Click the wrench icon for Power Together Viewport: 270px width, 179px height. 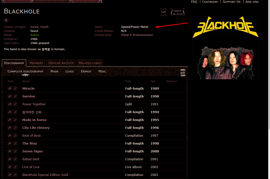[x=10, y=104]
